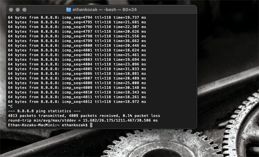Minimize the Terminal window

(x=18, y=10)
